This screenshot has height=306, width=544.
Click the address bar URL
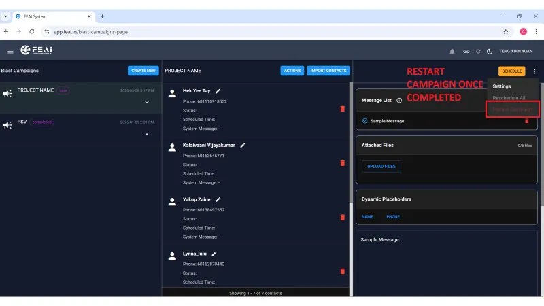(91, 31)
